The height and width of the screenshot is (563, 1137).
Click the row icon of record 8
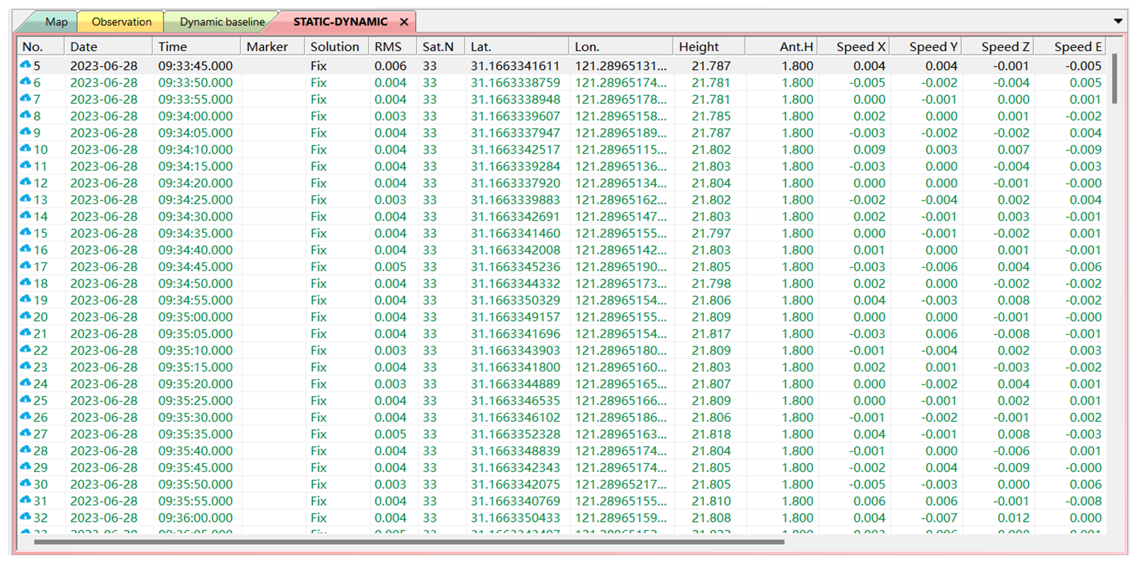pos(25,115)
